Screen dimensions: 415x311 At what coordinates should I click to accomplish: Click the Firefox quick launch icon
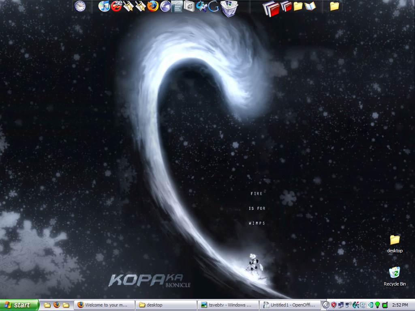pyautogui.click(x=57, y=305)
